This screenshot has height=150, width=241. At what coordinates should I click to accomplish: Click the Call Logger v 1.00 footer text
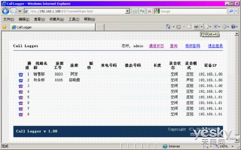tap(37, 131)
